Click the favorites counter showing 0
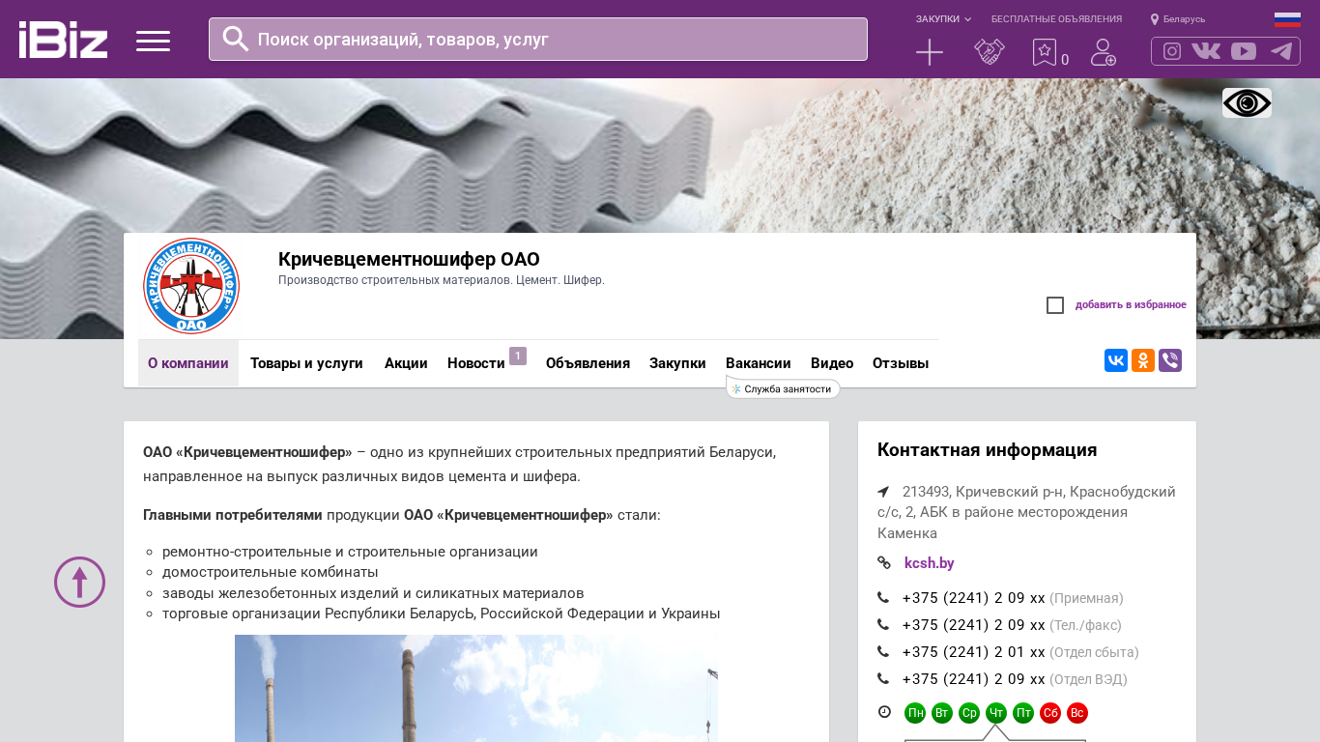 point(1065,60)
